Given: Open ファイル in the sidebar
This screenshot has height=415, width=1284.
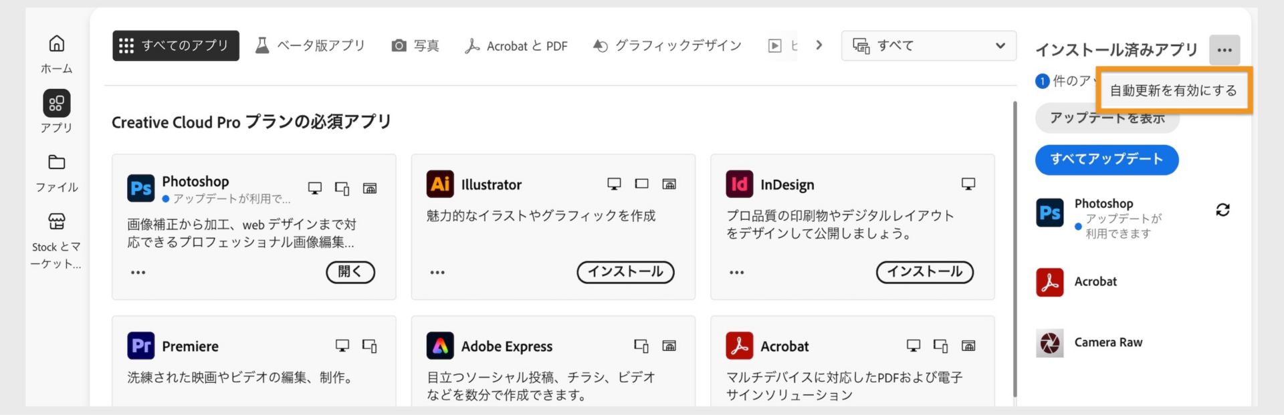Looking at the screenshot, I should coord(57,173).
